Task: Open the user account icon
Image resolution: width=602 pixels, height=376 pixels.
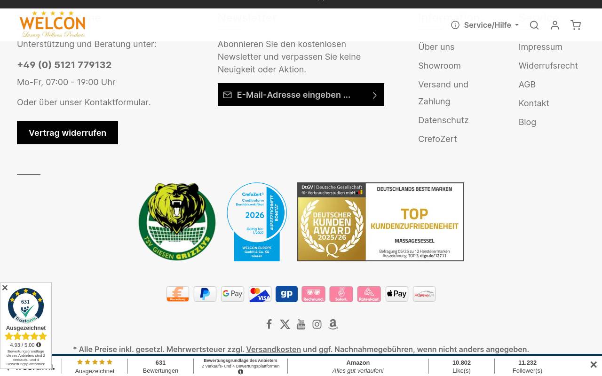Action: click(555, 25)
